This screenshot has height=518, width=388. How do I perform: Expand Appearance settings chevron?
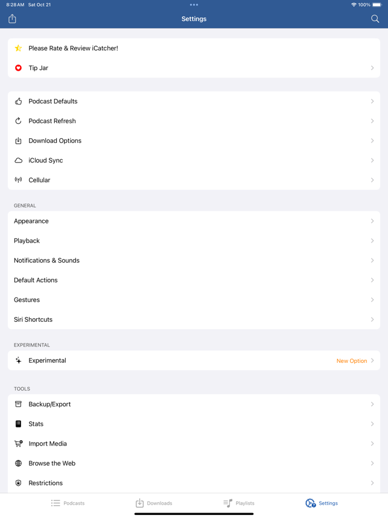(372, 221)
